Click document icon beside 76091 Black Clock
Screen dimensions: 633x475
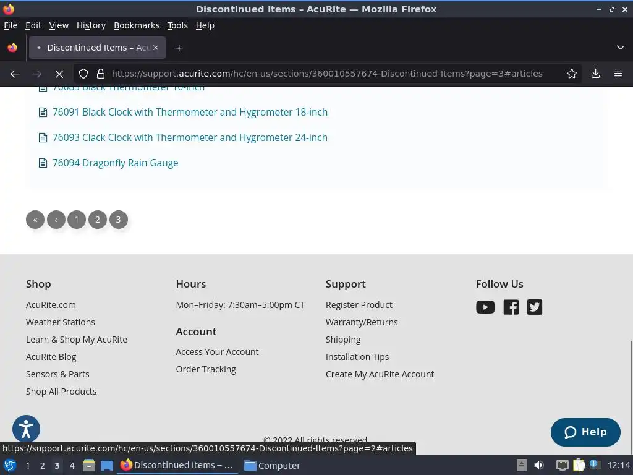click(x=43, y=113)
